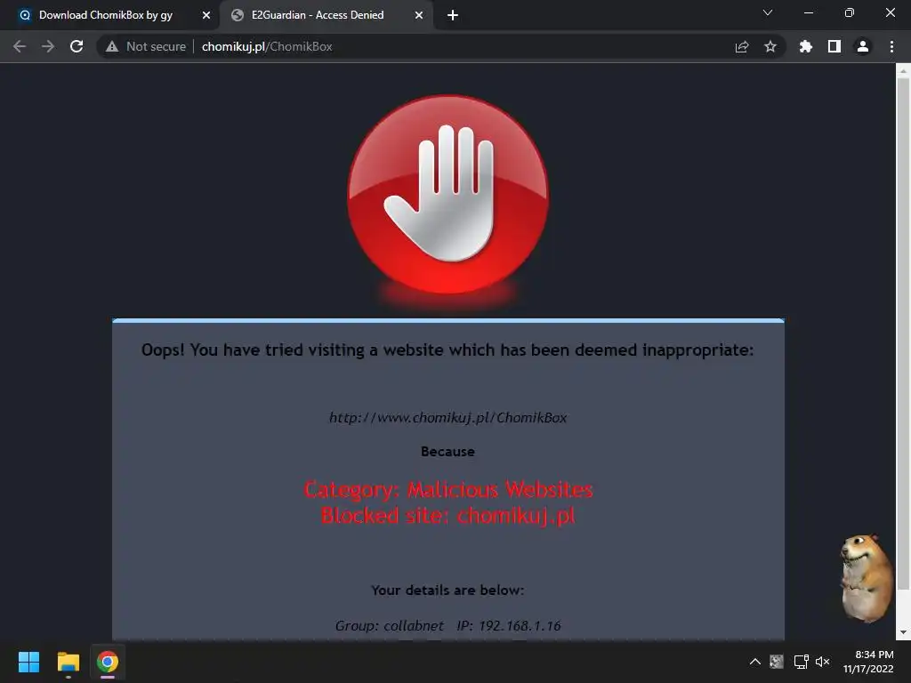Open the clock showing 8:34 PM
This screenshot has height=683, width=911.
[868, 662]
